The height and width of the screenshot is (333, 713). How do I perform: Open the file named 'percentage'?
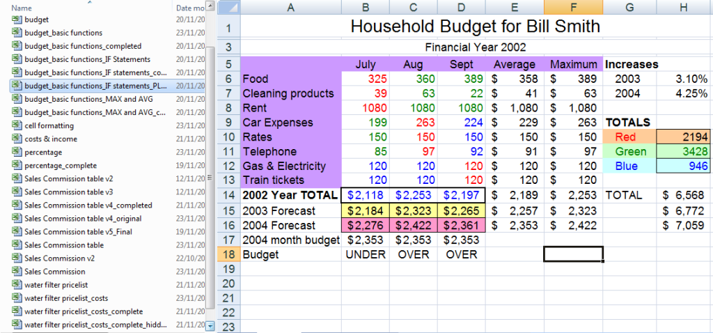(x=43, y=153)
